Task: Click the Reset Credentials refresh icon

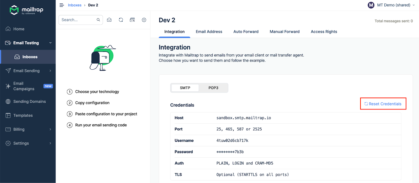Action: (366, 104)
